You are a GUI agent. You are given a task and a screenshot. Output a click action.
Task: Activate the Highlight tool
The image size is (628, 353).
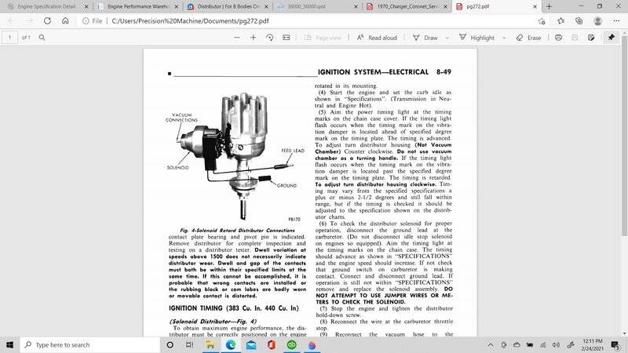click(x=476, y=37)
